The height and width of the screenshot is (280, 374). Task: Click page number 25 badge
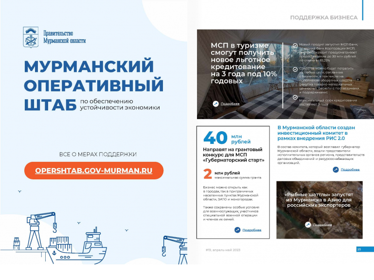tap(365, 249)
